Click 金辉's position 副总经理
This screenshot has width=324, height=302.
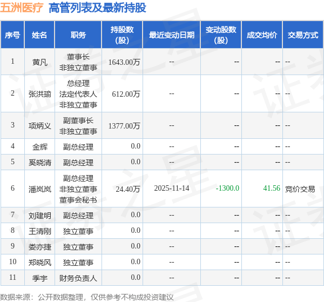(78, 147)
